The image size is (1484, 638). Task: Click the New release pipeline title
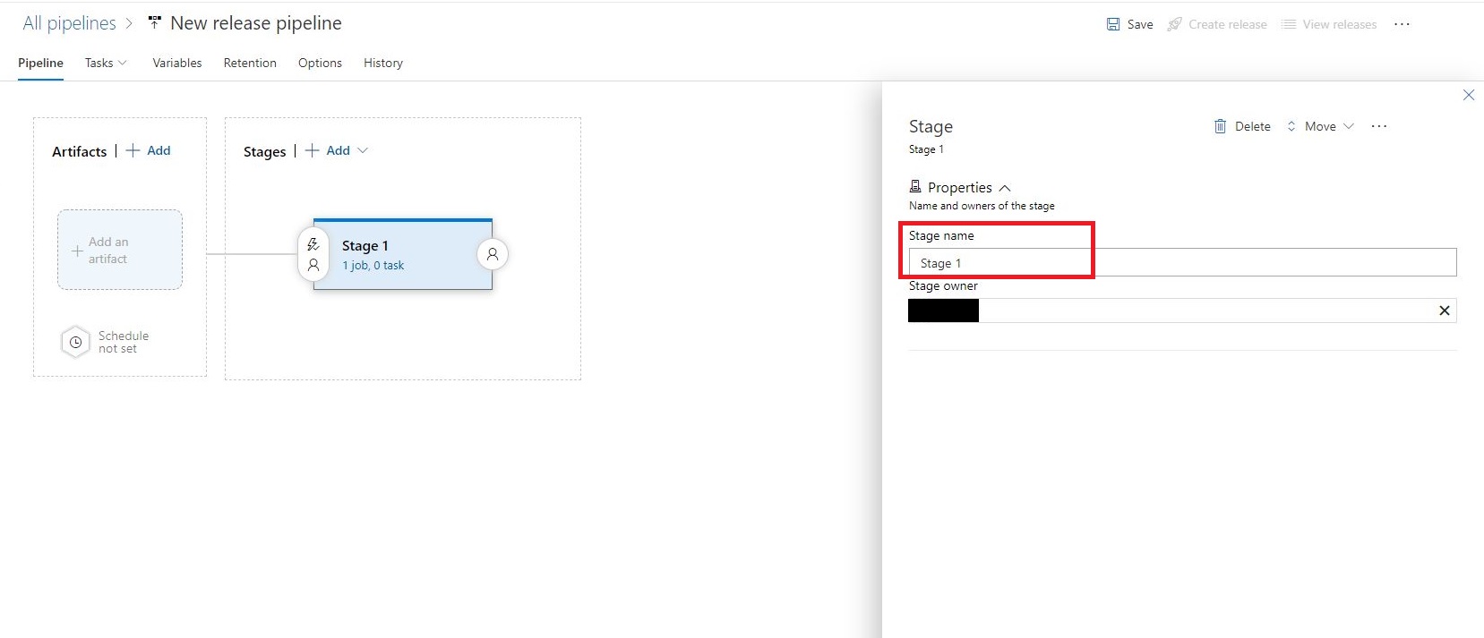pyautogui.click(x=256, y=23)
